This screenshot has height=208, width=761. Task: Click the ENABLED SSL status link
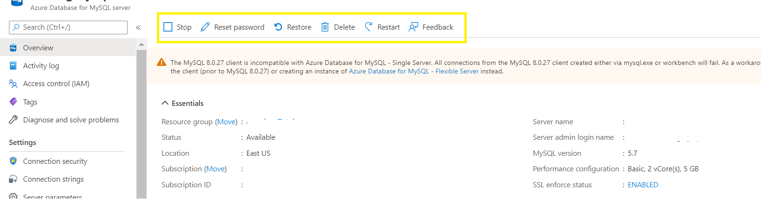pyautogui.click(x=643, y=184)
